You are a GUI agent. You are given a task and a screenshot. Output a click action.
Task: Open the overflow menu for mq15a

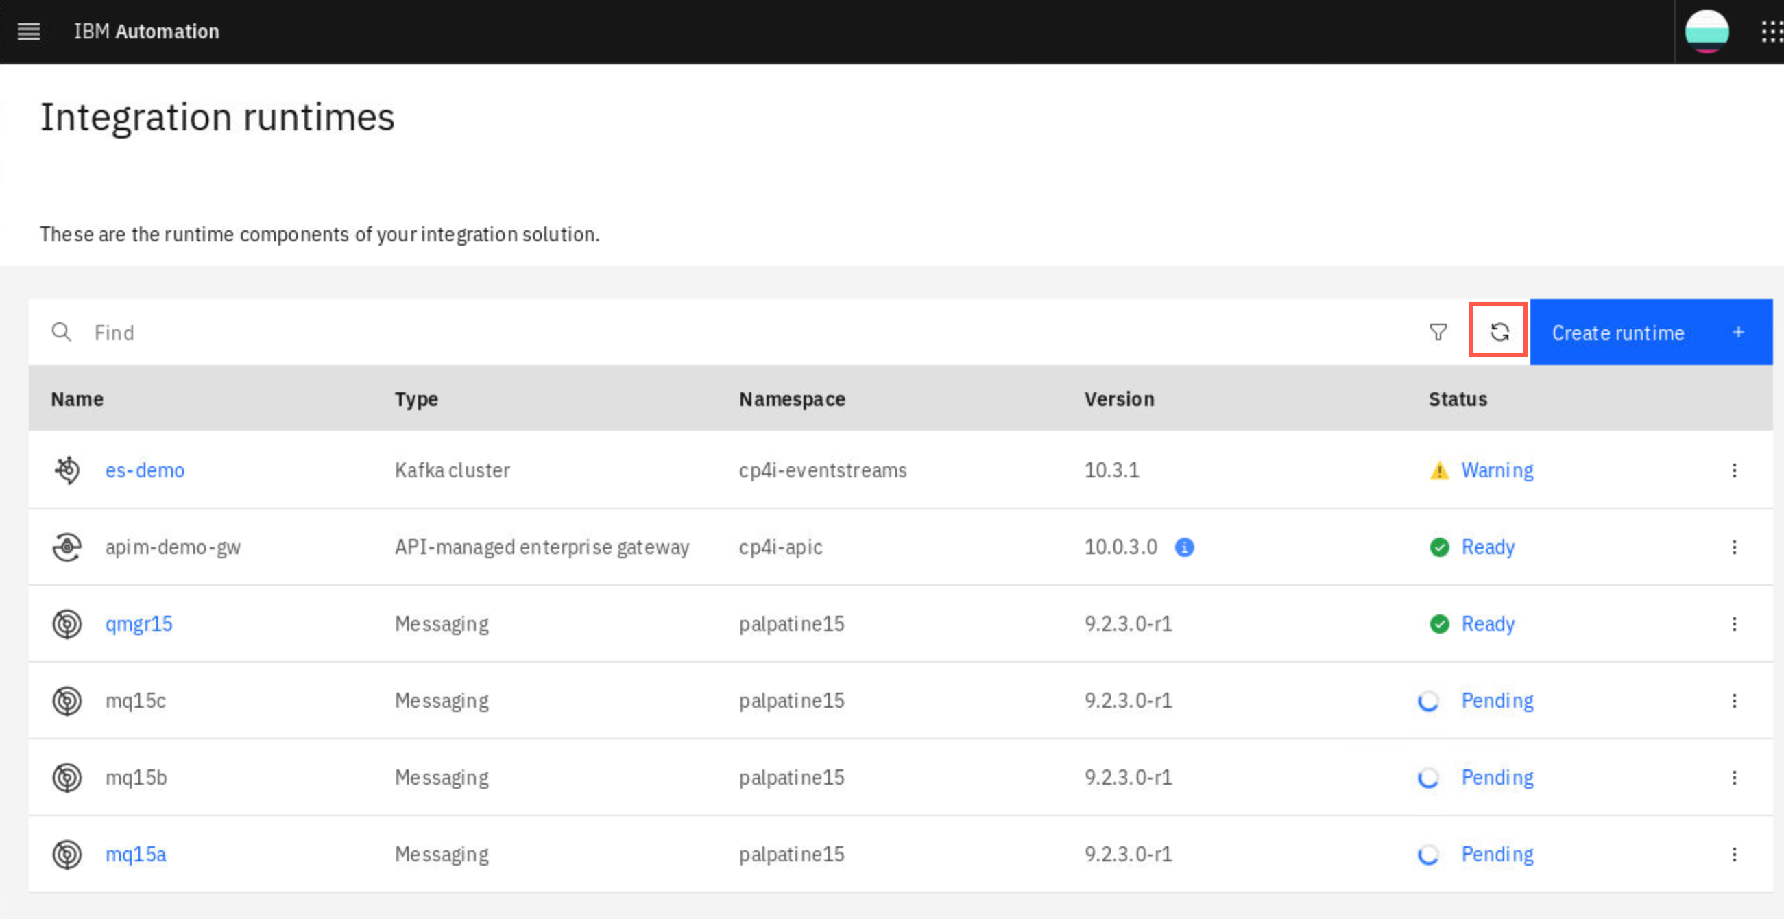(1734, 855)
